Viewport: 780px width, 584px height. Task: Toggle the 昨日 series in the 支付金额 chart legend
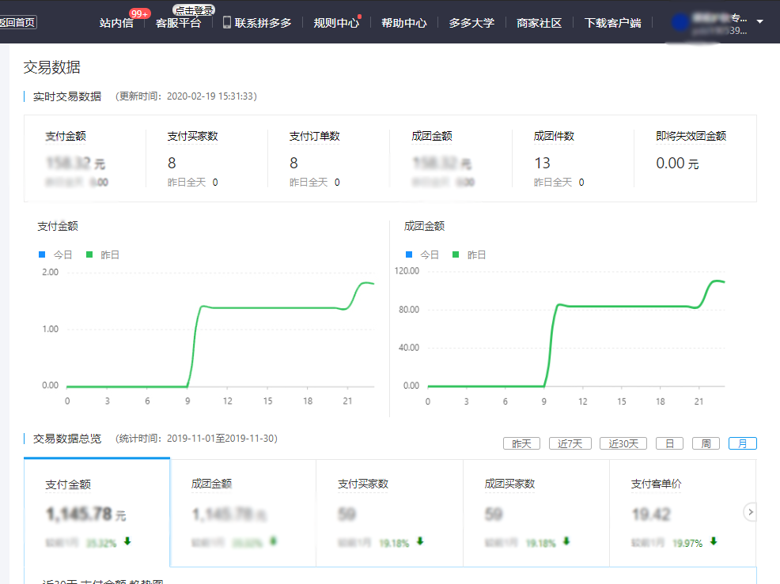pos(103,255)
